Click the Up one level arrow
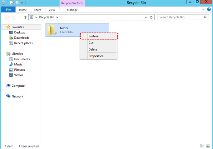This screenshot has height=149, width=213. tap(25, 17)
